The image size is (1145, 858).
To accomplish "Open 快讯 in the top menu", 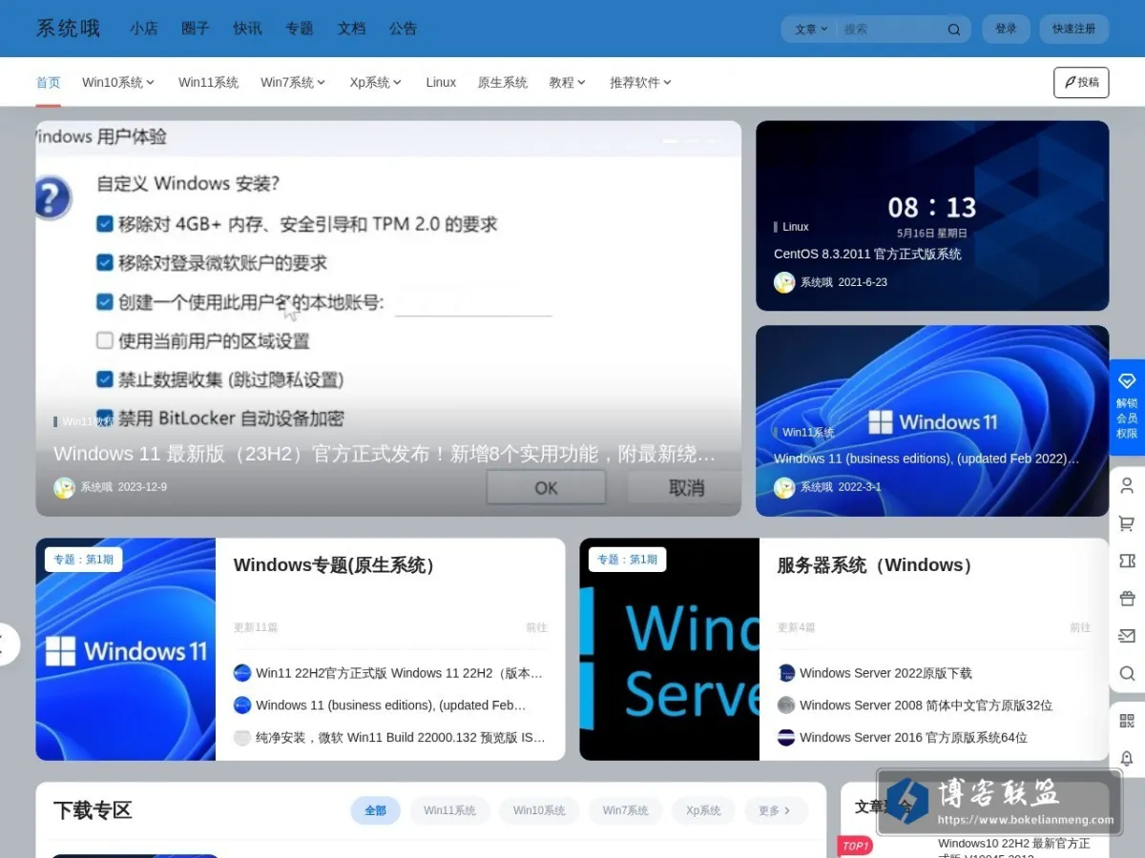I will pos(247,29).
